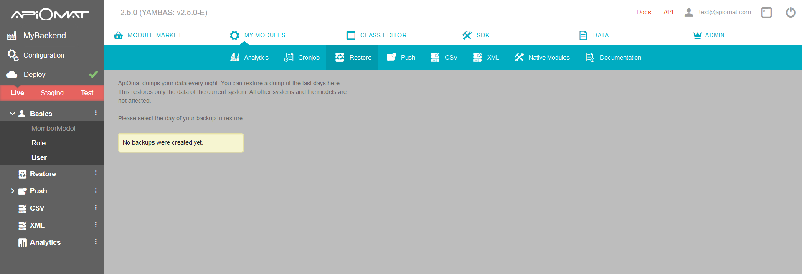Open Basics module options menu

(x=96, y=113)
